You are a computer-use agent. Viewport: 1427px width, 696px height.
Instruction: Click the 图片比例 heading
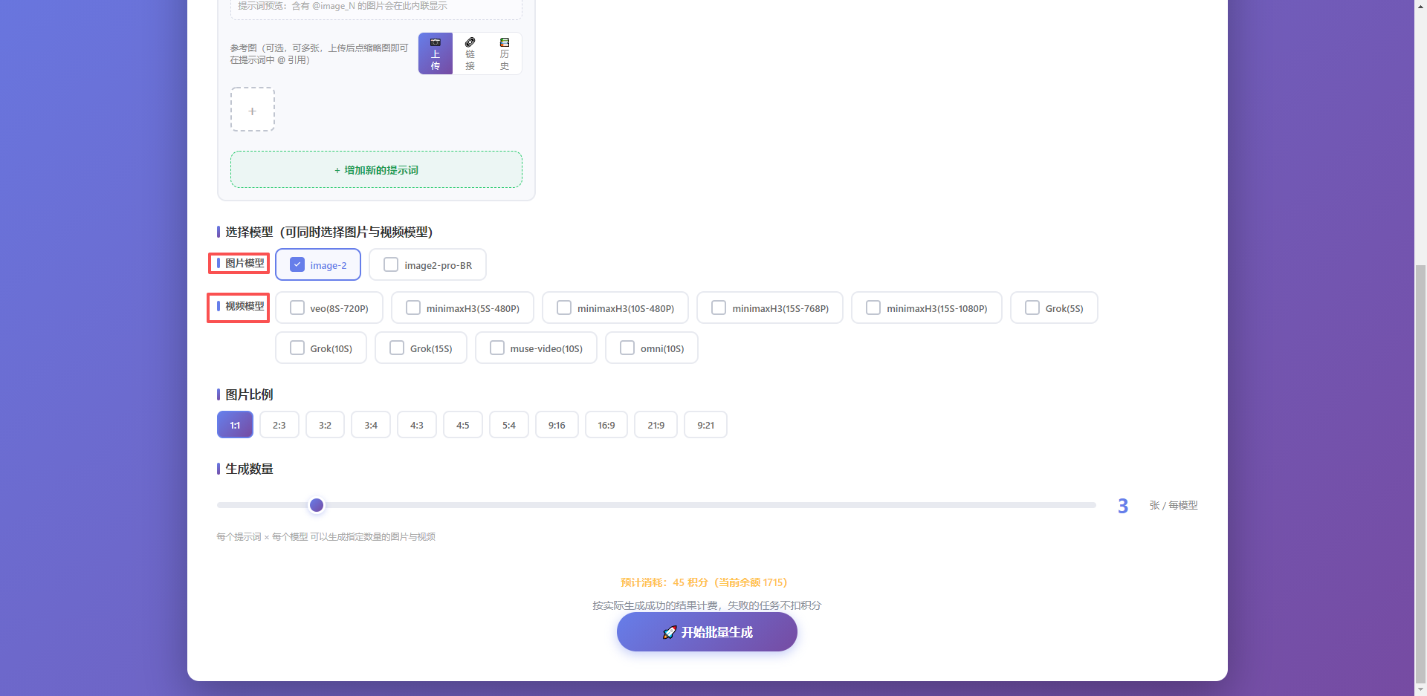coord(249,394)
